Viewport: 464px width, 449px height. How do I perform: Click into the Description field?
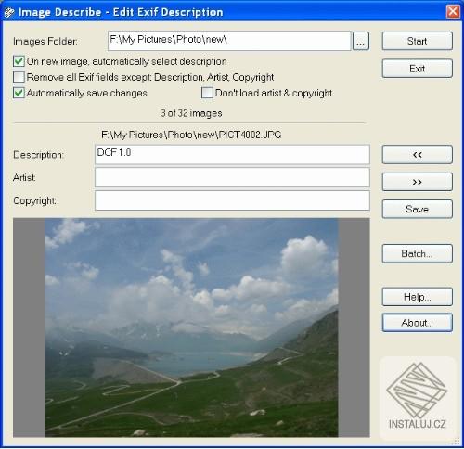click(x=232, y=154)
